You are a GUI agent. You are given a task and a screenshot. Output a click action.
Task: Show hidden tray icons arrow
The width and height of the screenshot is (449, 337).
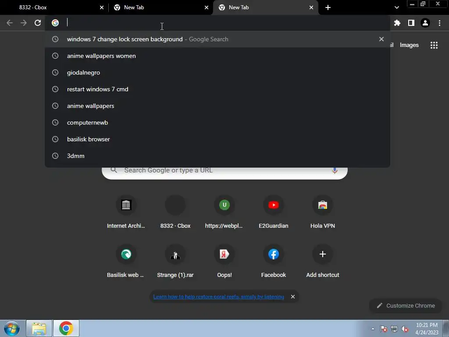point(373,329)
